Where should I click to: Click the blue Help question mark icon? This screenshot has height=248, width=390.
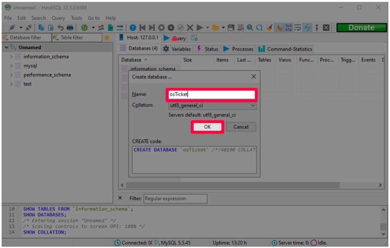(x=133, y=28)
